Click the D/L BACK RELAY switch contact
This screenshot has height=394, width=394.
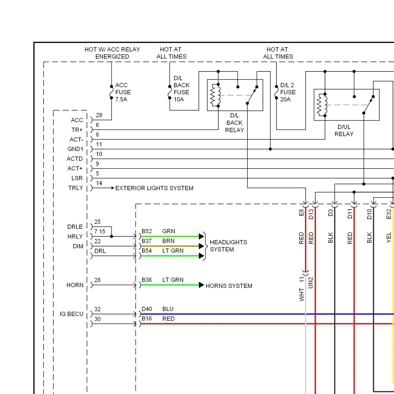(252, 95)
